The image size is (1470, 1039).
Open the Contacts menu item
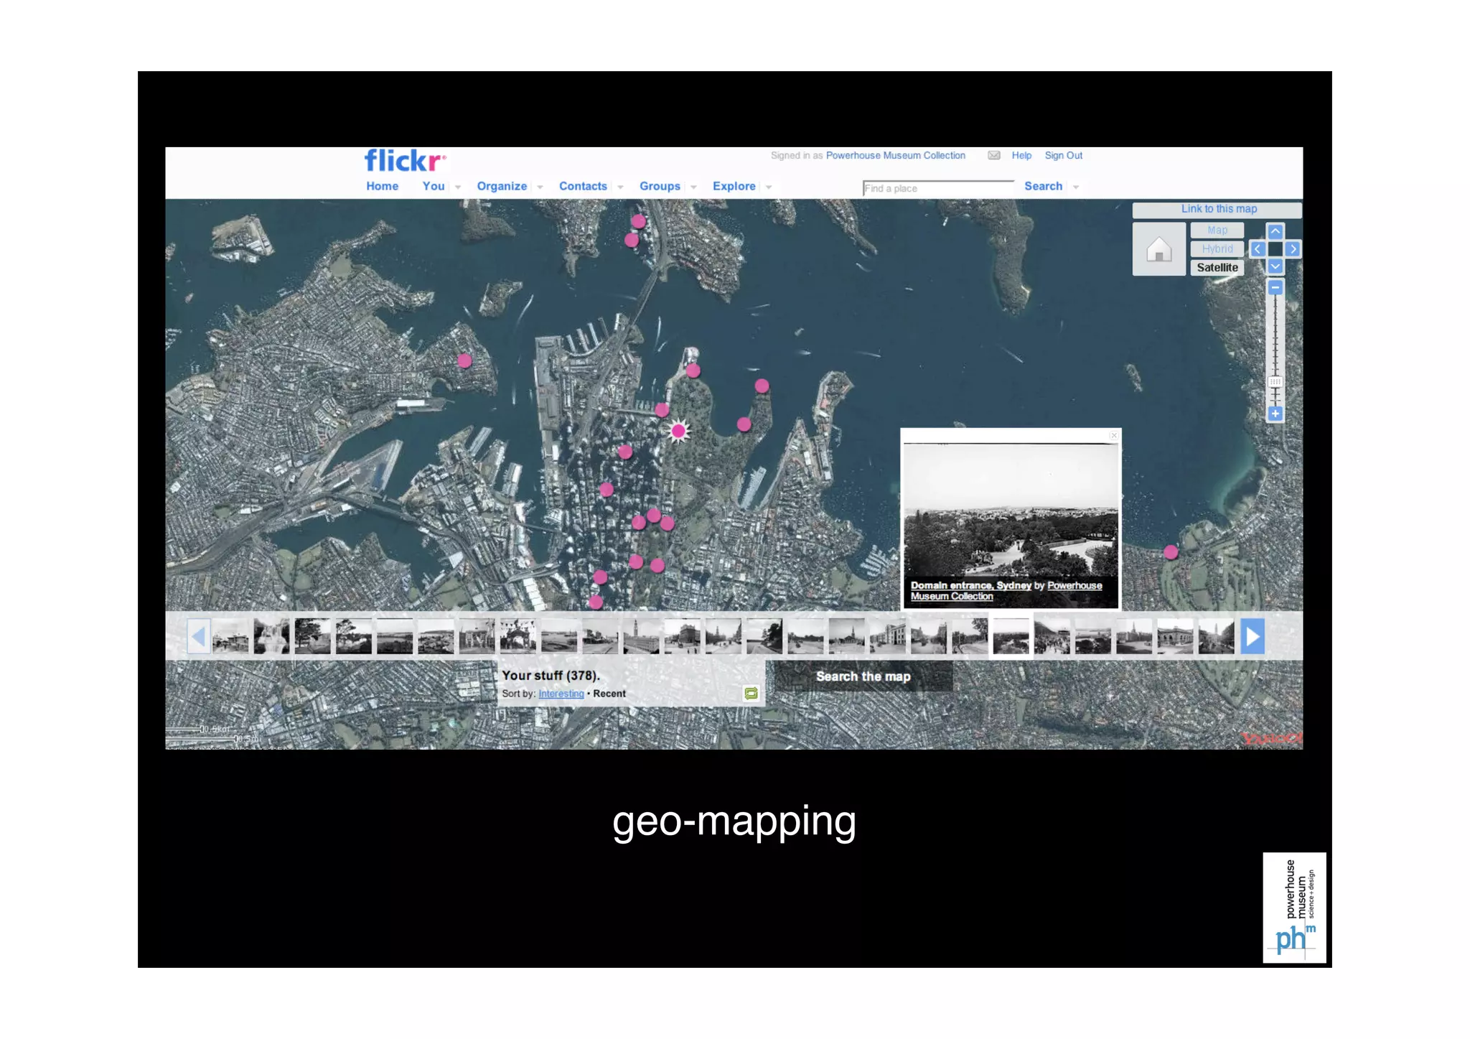(583, 186)
